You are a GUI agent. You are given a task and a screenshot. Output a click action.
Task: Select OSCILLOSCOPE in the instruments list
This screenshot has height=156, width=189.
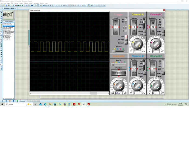[7, 23]
